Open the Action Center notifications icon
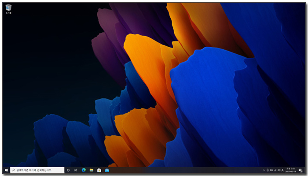 coord(301,170)
